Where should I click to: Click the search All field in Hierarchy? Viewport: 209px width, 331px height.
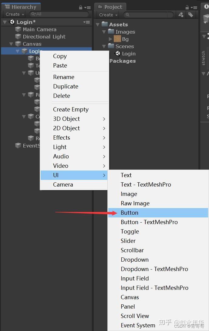[x=59, y=14]
